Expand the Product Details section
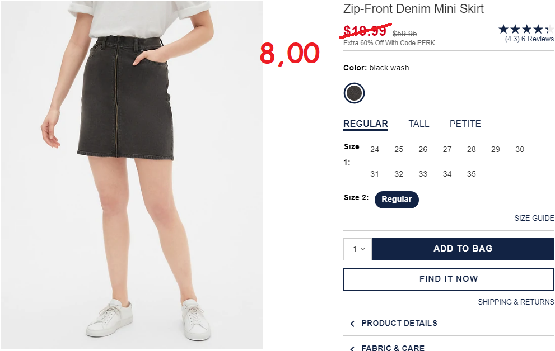The image size is (555, 351). click(399, 323)
